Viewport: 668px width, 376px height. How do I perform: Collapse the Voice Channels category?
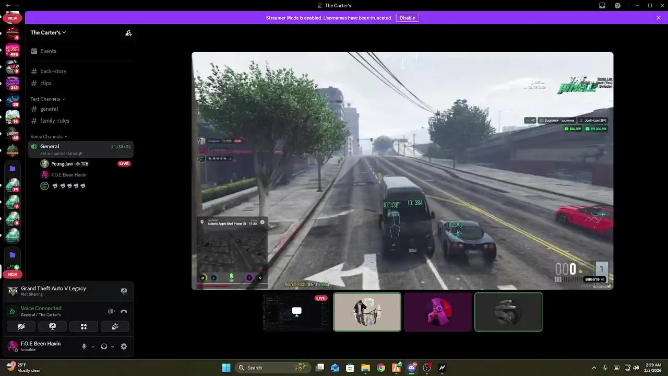[49, 137]
